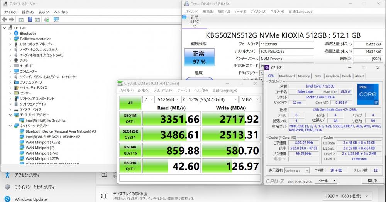Click the empty comment box in CrystalDiskMark

coord(190,177)
